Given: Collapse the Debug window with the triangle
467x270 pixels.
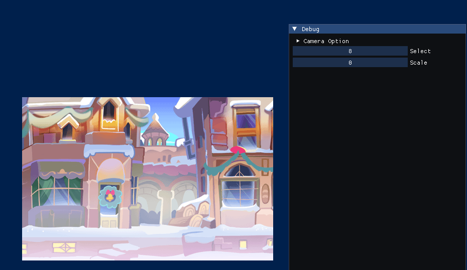Looking at the screenshot, I should [x=295, y=29].
